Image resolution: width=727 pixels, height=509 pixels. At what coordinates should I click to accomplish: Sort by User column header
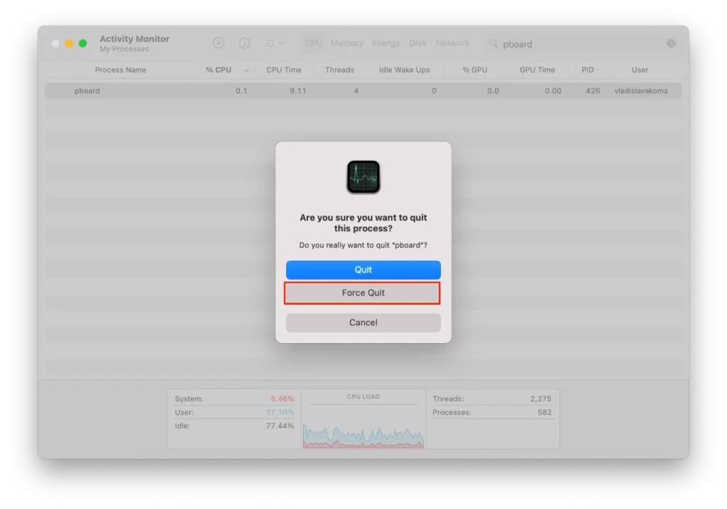click(x=640, y=70)
